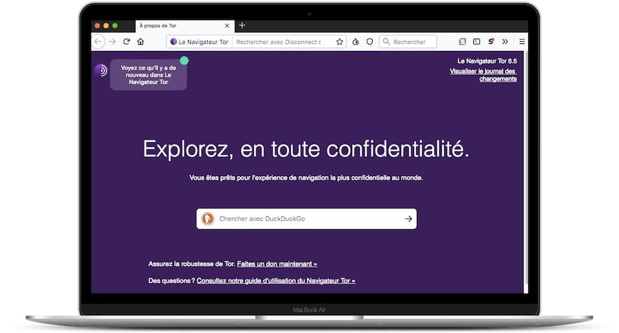Expand more toolbar tools chevron

[505, 41]
